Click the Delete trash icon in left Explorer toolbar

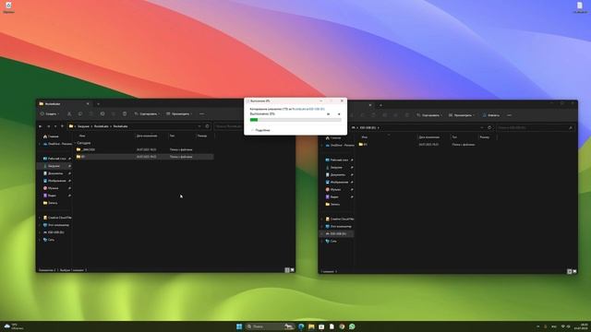click(x=125, y=113)
